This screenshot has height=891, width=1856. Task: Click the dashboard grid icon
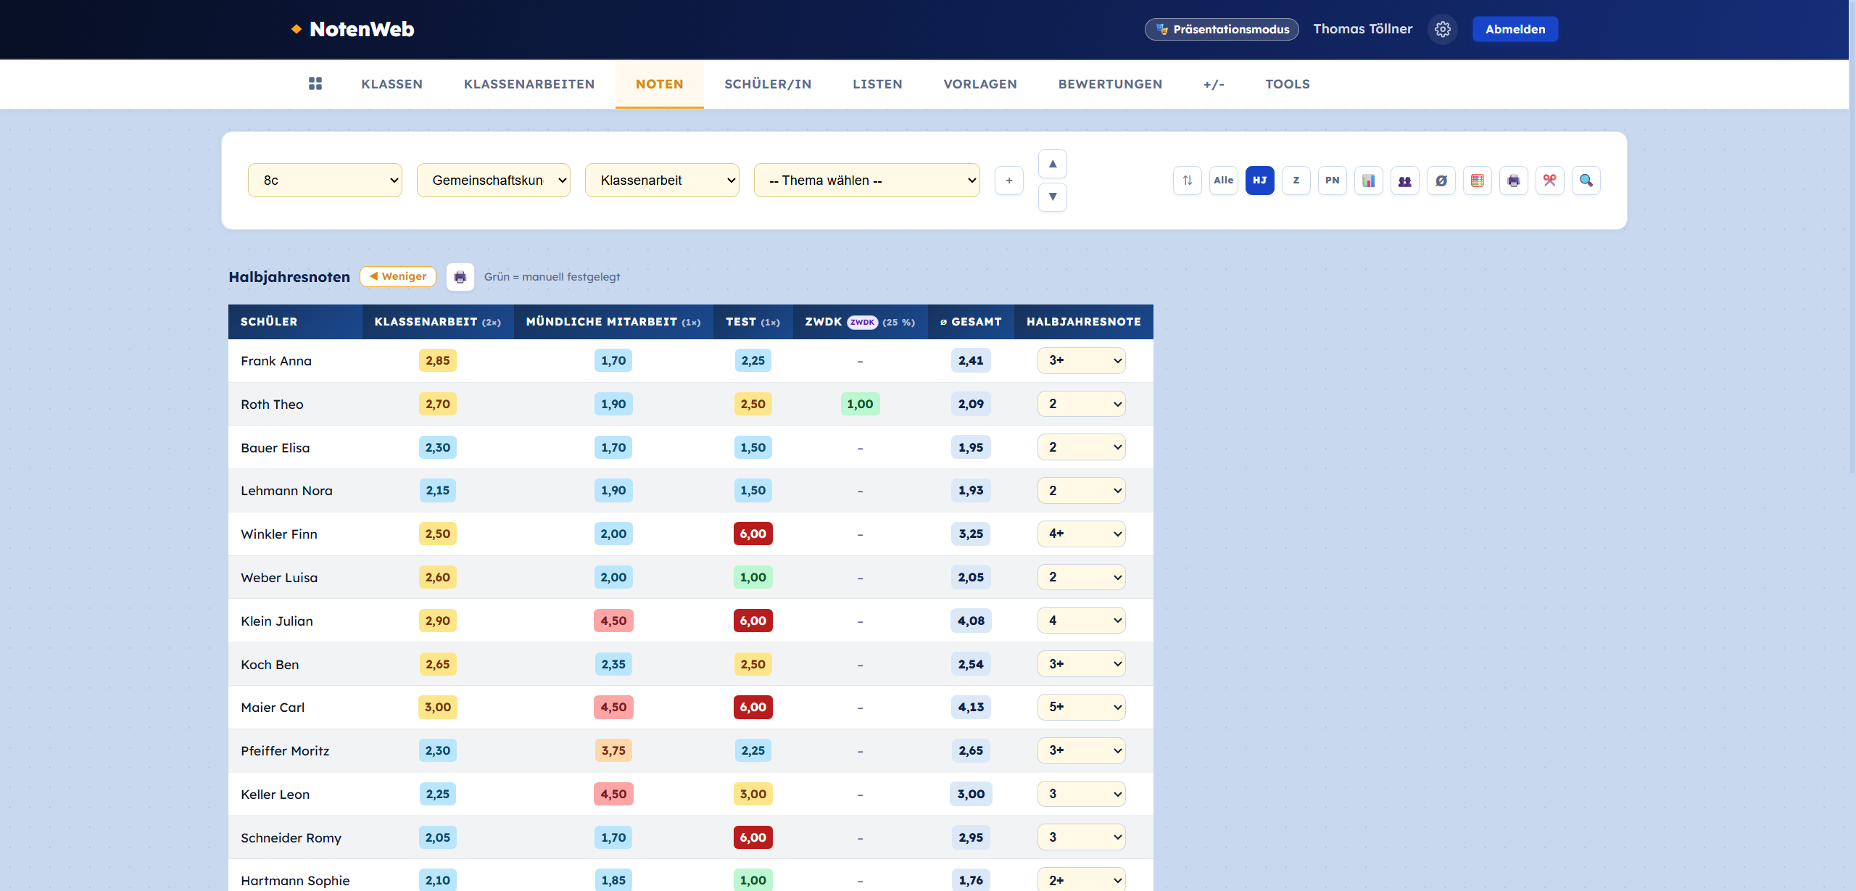[315, 83]
